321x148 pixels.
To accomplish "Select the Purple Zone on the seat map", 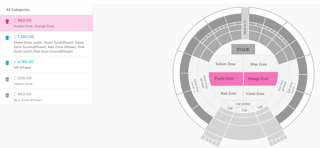I will pos(226,79).
